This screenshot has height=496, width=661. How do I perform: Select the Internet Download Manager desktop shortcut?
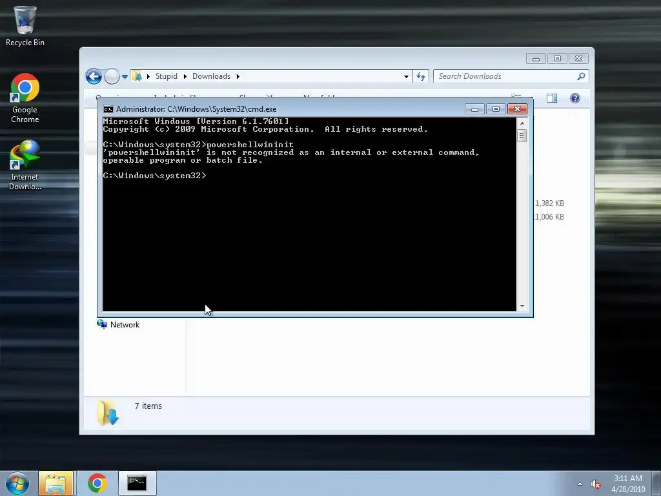tap(25, 165)
